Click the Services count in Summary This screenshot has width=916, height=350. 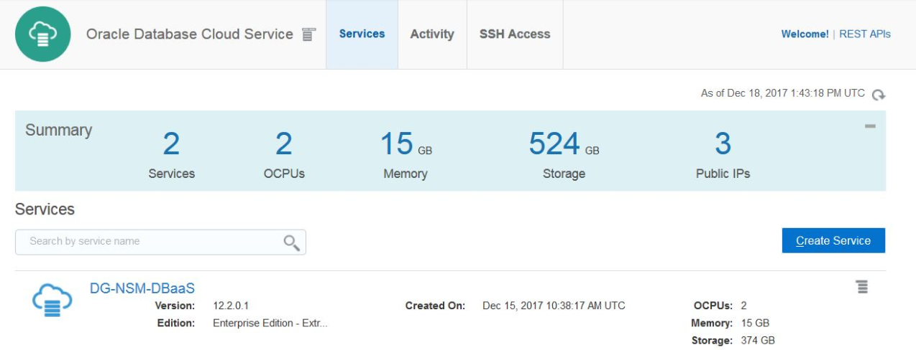pos(171,144)
